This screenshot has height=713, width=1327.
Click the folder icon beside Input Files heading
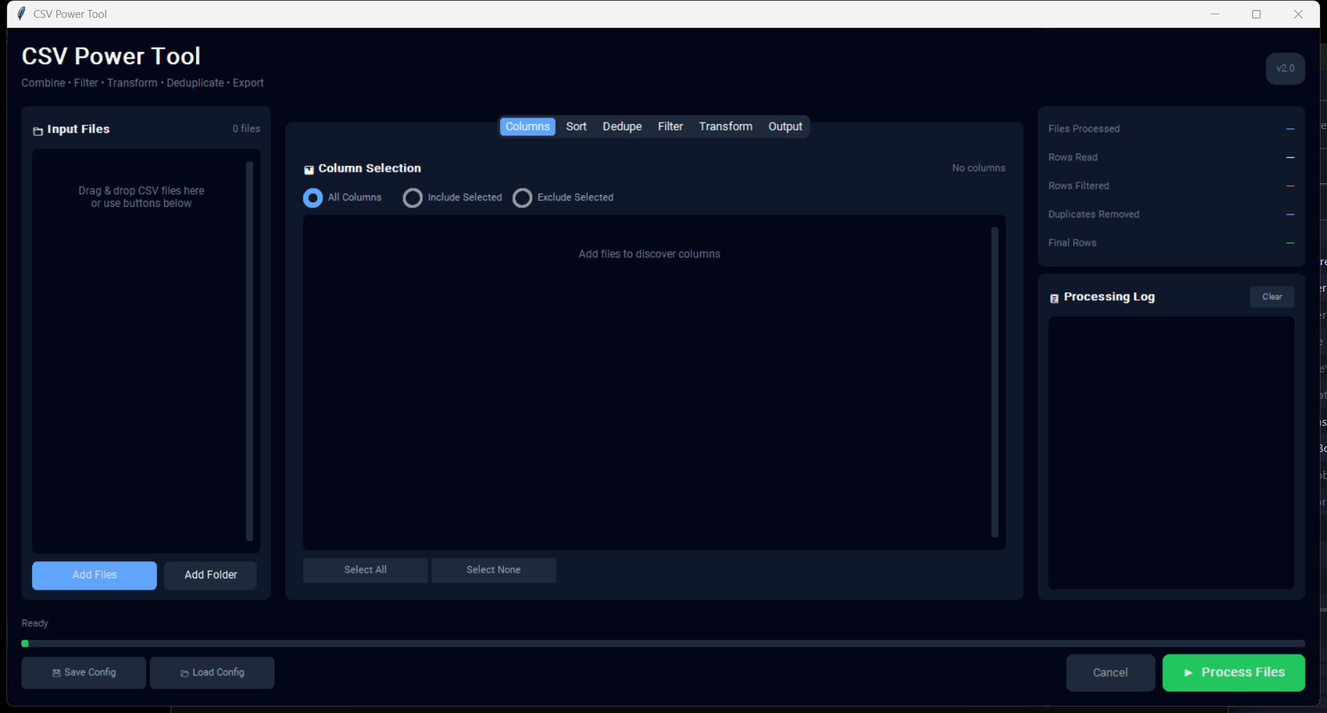(x=38, y=130)
